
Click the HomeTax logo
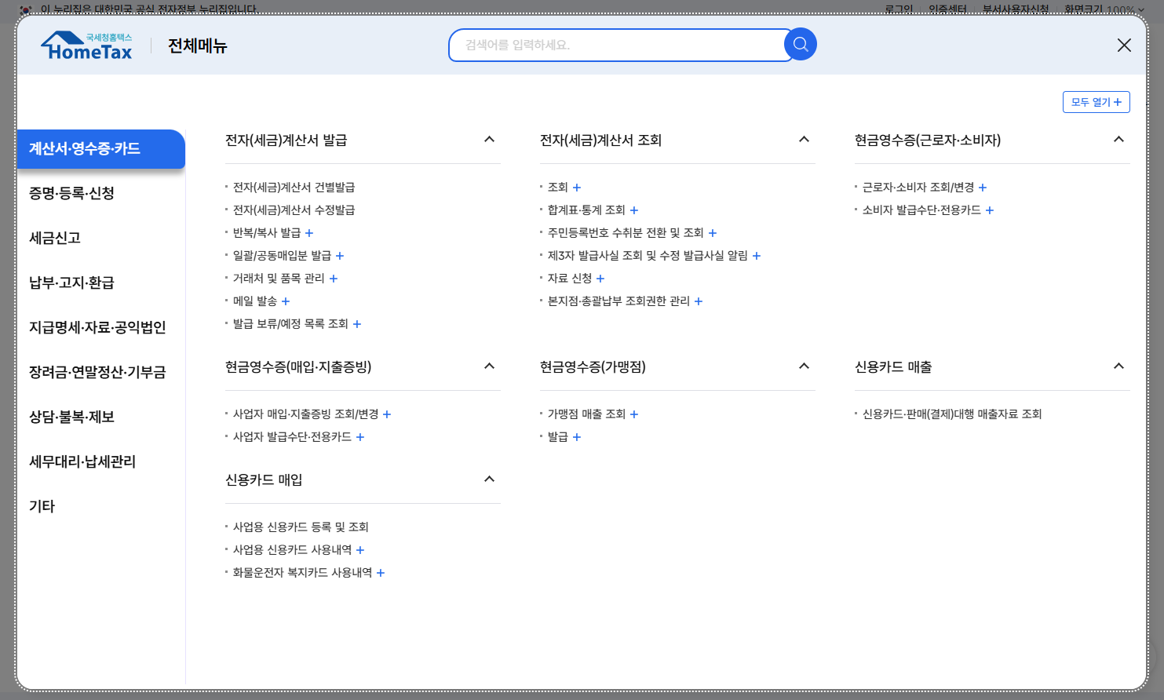[x=86, y=46]
